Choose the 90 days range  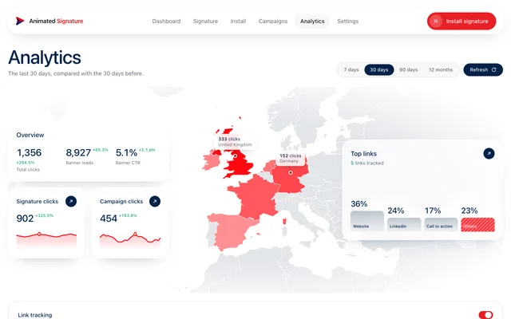[x=408, y=69]
